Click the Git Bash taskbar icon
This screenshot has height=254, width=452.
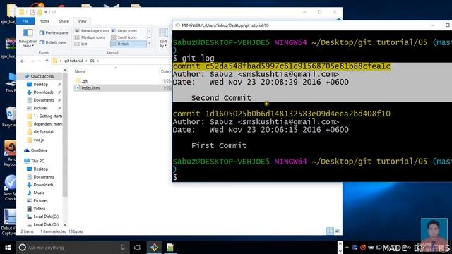(154, 248)
